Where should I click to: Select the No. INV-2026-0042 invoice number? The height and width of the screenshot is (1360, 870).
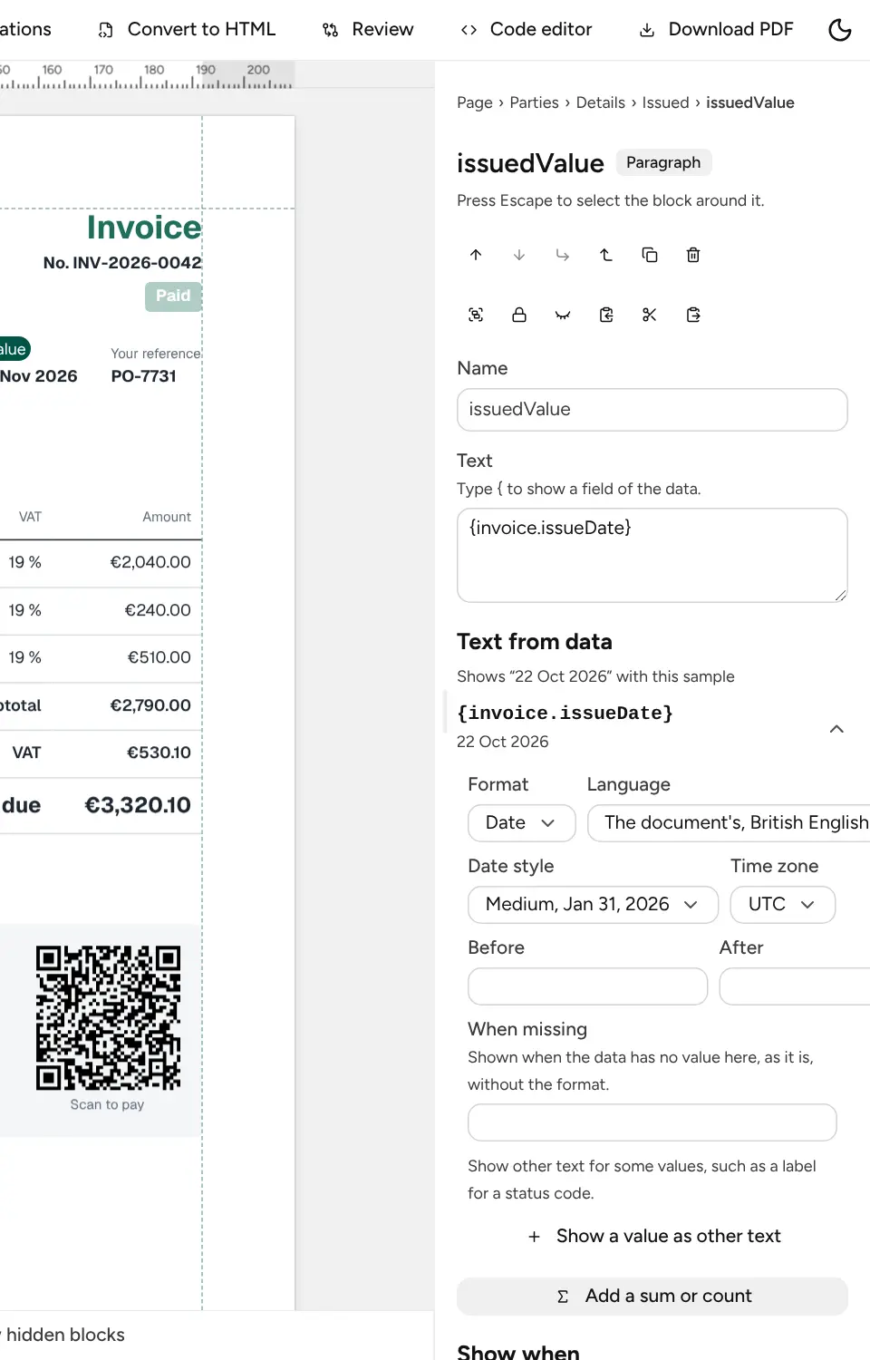coord(122,263)
